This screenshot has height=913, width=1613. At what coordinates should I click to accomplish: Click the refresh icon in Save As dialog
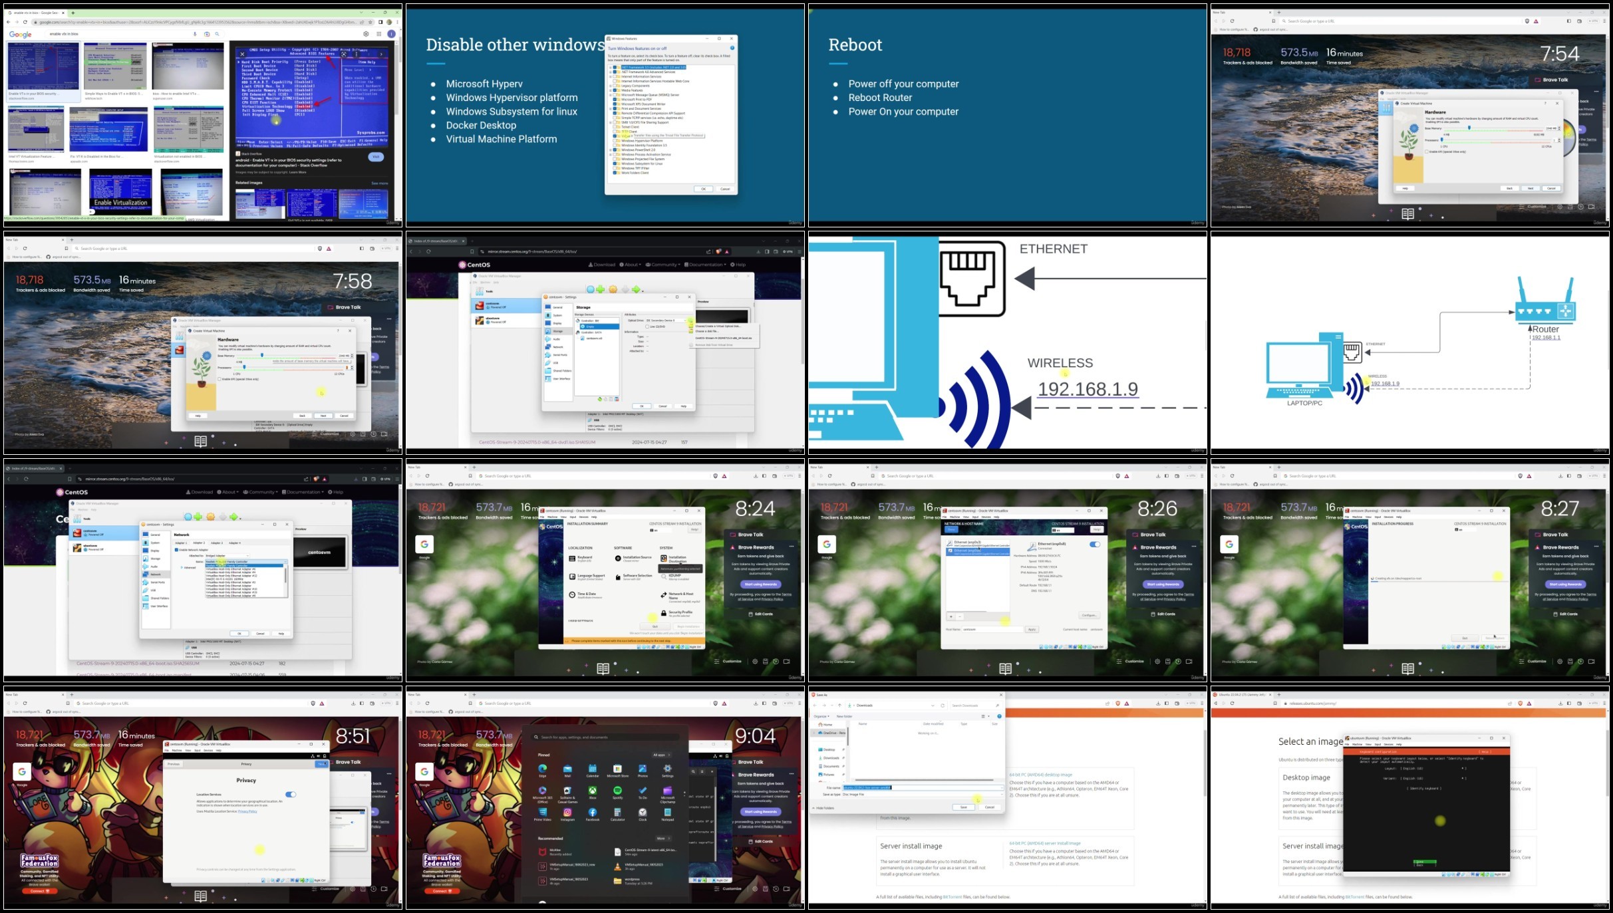(943, 706)
